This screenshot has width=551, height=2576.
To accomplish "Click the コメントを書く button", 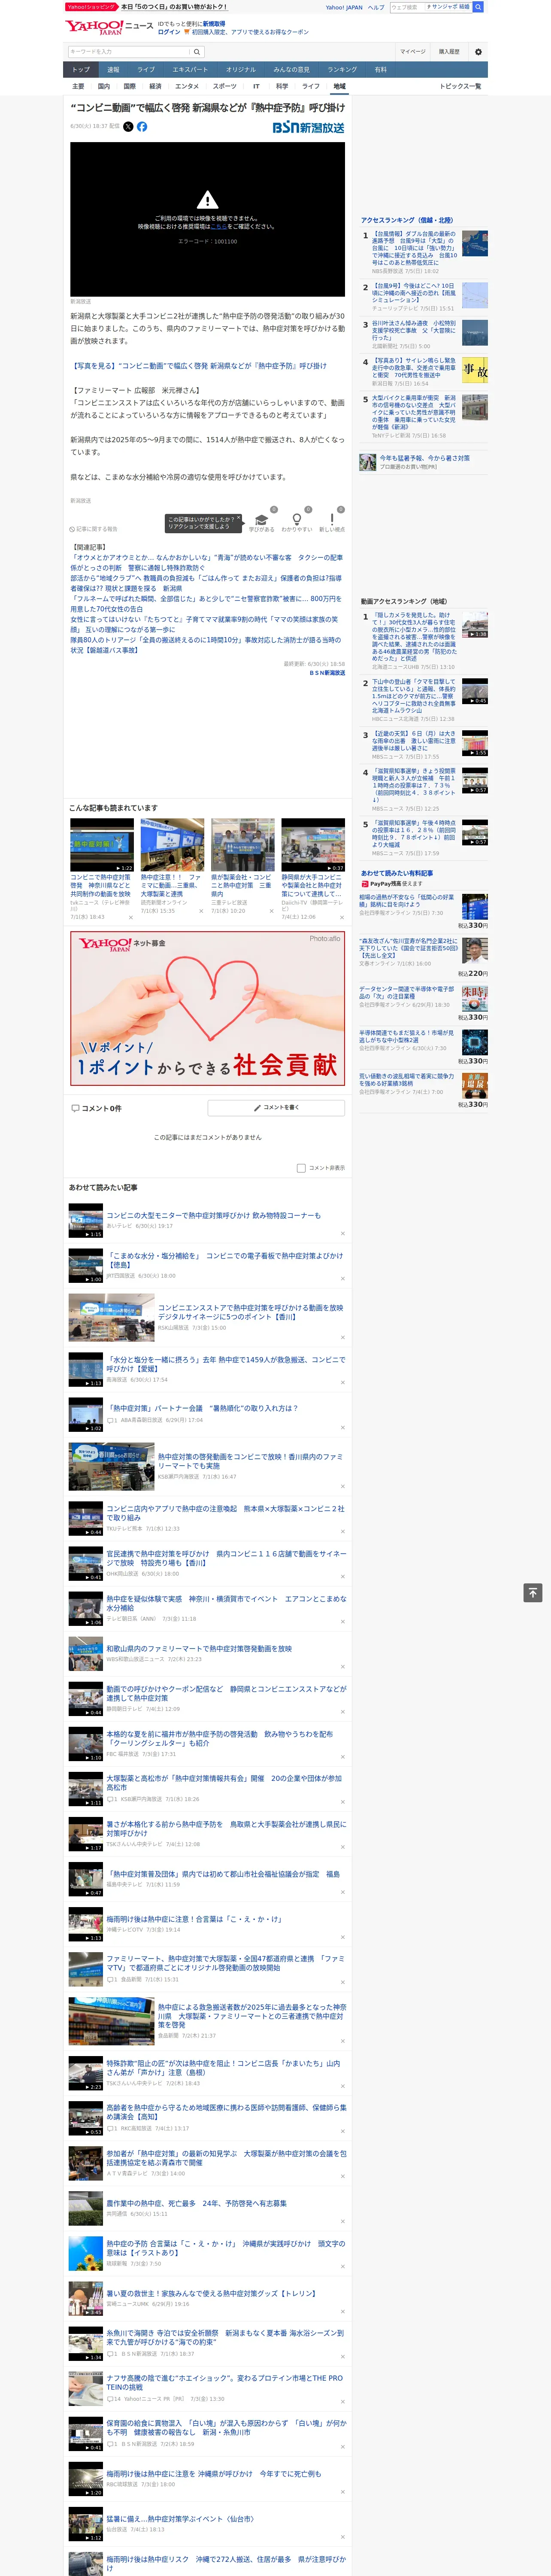I will click(x=277, y=1108).
